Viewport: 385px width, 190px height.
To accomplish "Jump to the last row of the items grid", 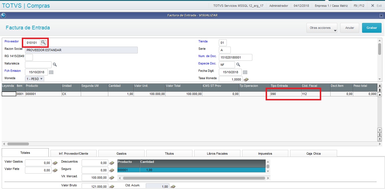I will [x=380, y=139].
